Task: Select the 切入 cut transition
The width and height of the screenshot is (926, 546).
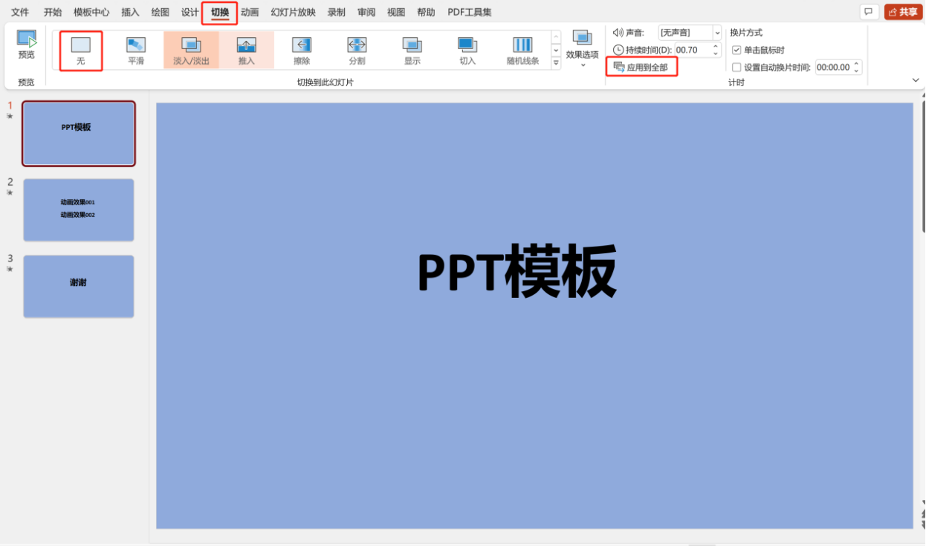Action: point(467,51)
